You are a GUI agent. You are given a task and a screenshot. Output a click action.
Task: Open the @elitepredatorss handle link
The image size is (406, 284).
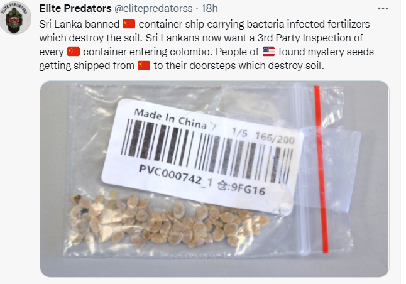tap(153, 9)
